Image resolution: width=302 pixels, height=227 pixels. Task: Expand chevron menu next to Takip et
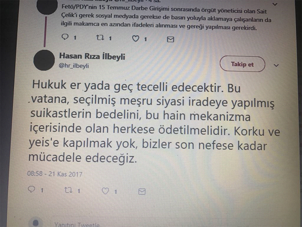point(276,66)
